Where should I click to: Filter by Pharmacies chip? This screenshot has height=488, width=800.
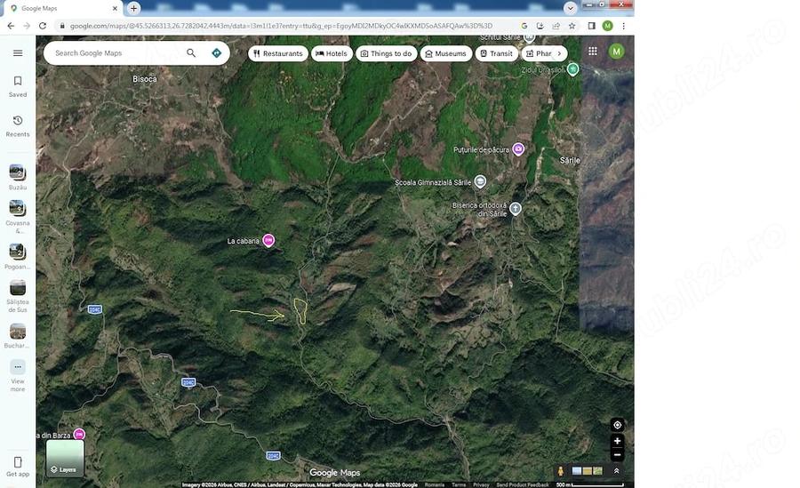539,53
